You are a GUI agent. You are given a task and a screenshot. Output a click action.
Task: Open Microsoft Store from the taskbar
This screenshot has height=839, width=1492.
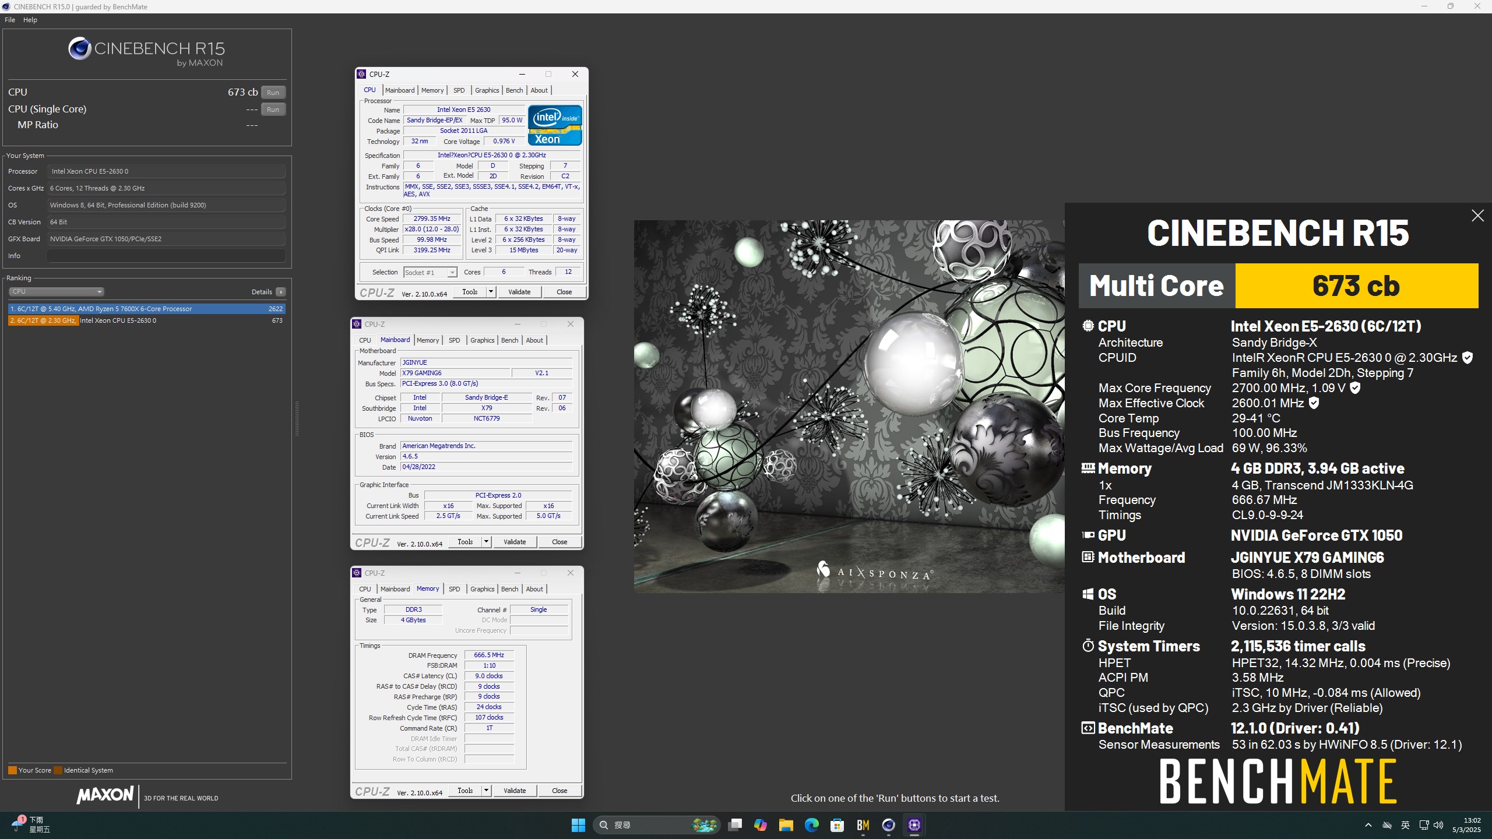point(838,825)
